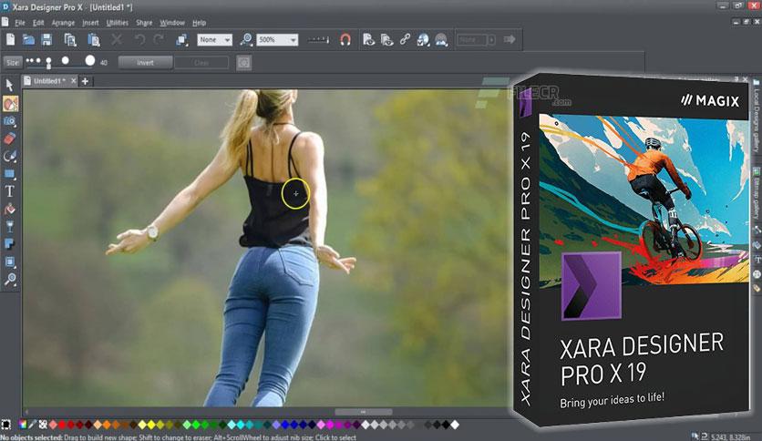This screenshot has height=441, width=762.
Task: Select the Eraser tool
Action: coord(10,138)
